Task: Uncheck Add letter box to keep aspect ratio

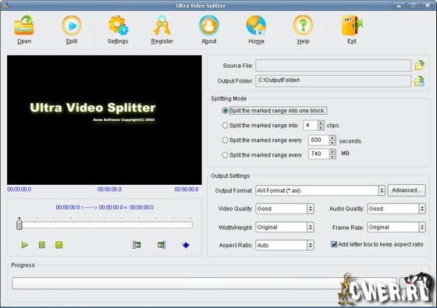Action: 334,244
